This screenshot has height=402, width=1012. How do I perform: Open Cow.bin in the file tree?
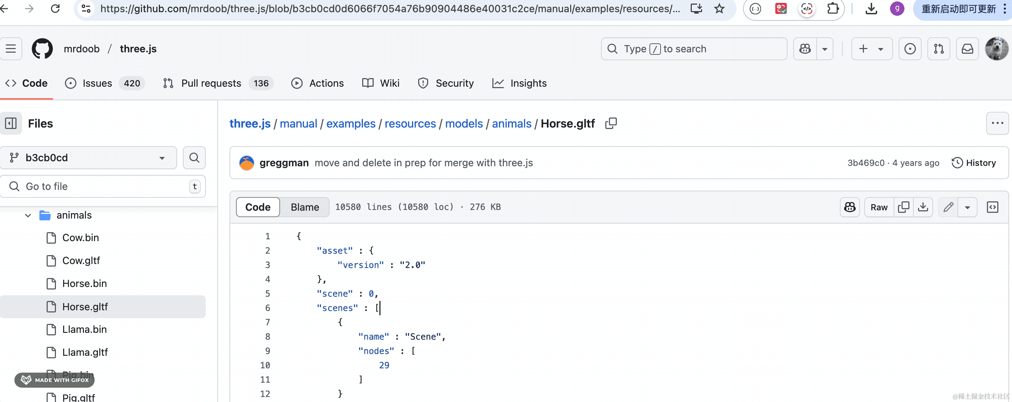point(81,238)
